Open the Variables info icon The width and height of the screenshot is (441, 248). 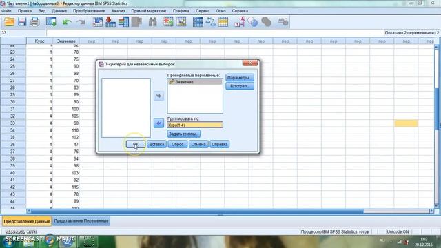click(123, 22)
